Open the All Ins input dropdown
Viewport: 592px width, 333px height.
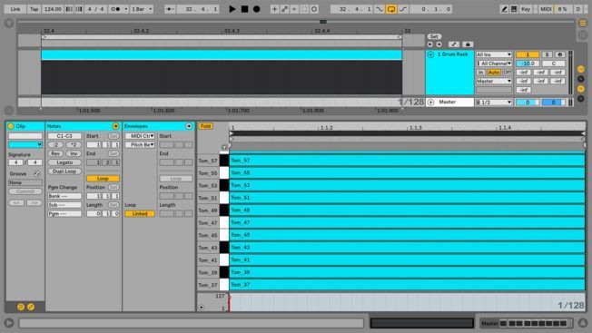[x=494, y=54]
